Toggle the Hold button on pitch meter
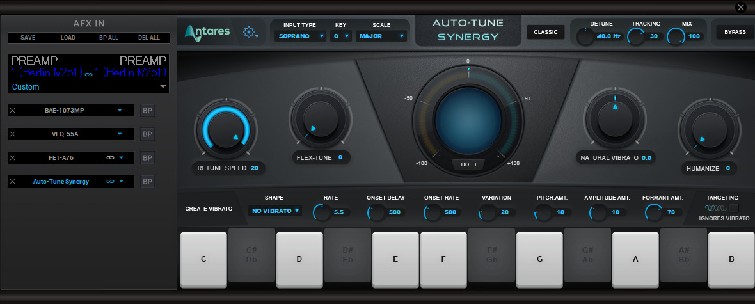The width and height of the screenshot is (755, 304). (468, 164)
